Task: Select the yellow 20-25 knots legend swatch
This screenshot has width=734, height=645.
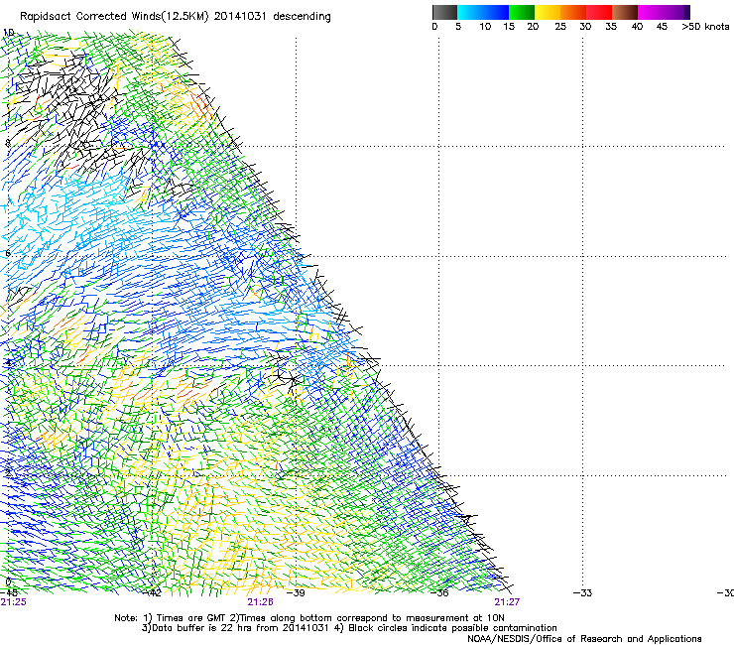Action: [x=548, y=12]
